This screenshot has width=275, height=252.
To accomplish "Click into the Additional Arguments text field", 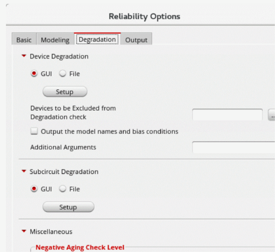I will [x=233, y=147].
